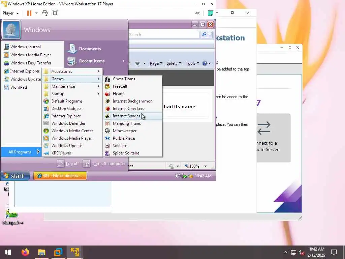Click the volume icon in XP tray
The image size is (345, 259).
click(x=177, y=176)
